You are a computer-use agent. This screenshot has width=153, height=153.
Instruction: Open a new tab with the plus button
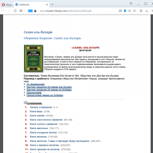[52, 5]
